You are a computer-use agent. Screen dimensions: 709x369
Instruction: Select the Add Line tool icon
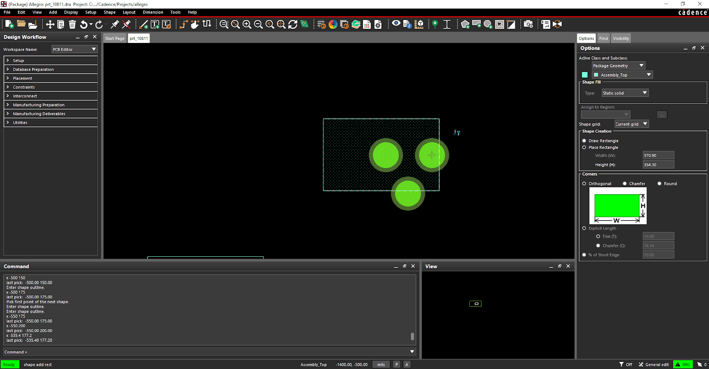[x=144, y=24]
